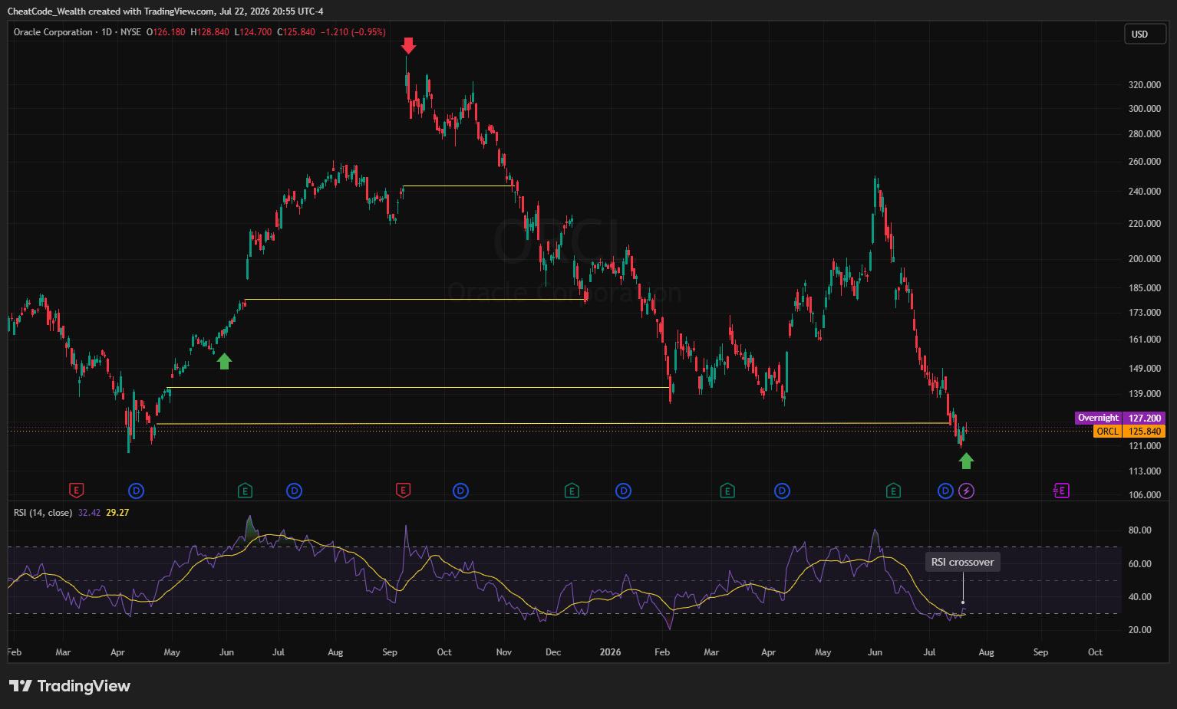Click the 200.000 price axis label
The width and height of the screenshot is (1177, 709).
(1145, 259)
